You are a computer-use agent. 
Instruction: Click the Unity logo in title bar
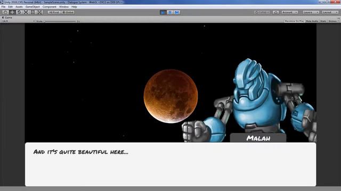point(2,2)
